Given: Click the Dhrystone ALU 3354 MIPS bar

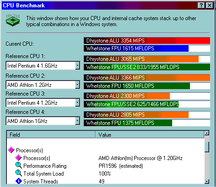Looking at the screenshot, I should click(147, 41).
